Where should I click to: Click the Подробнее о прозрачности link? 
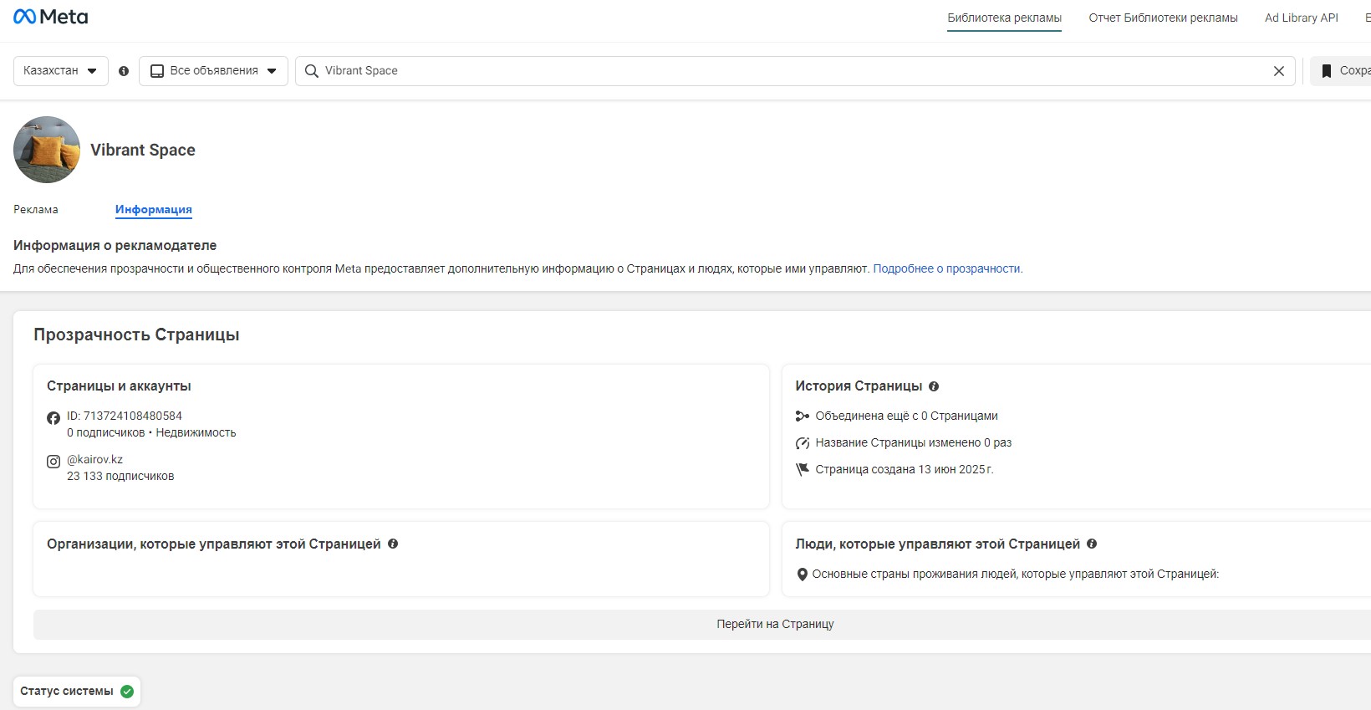(947, 269)
